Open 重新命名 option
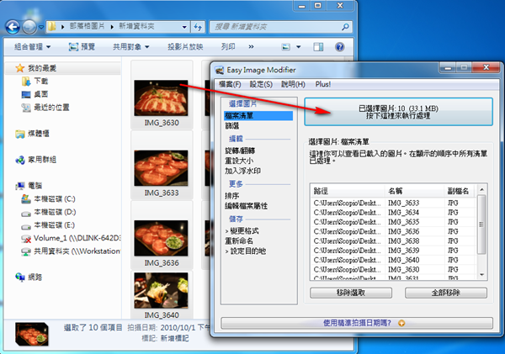This screenshot has height=354, width=505. click(239, 240)
